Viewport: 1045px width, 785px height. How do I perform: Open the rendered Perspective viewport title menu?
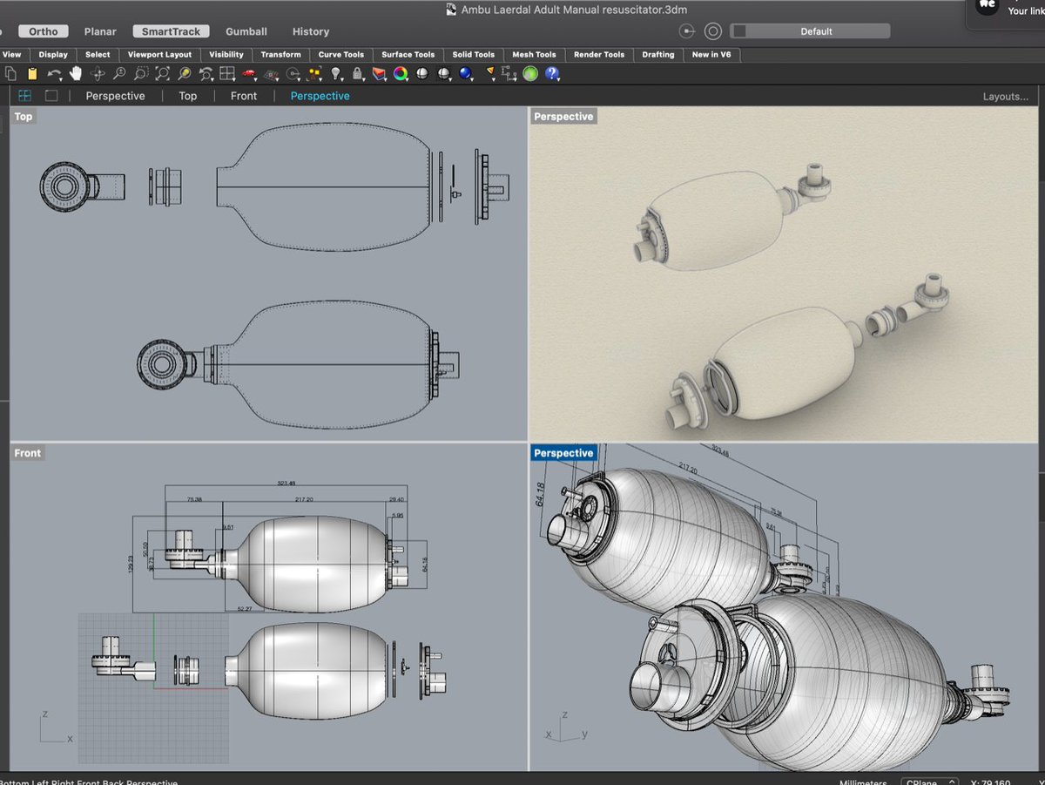(563, 117)
